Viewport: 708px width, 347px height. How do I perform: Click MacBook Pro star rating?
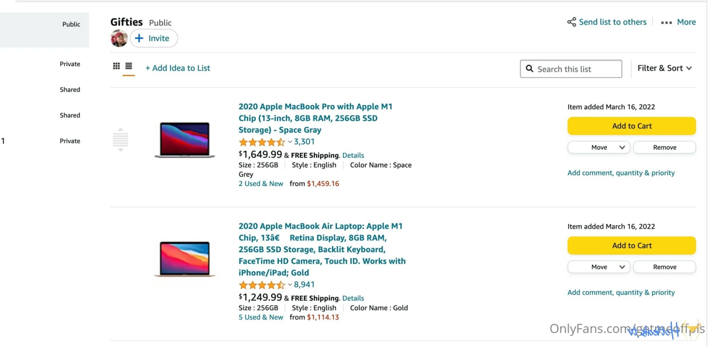[262, 142]
